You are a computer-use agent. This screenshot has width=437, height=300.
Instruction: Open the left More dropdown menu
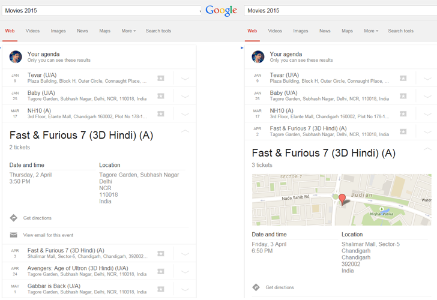(x=128, y=31)
